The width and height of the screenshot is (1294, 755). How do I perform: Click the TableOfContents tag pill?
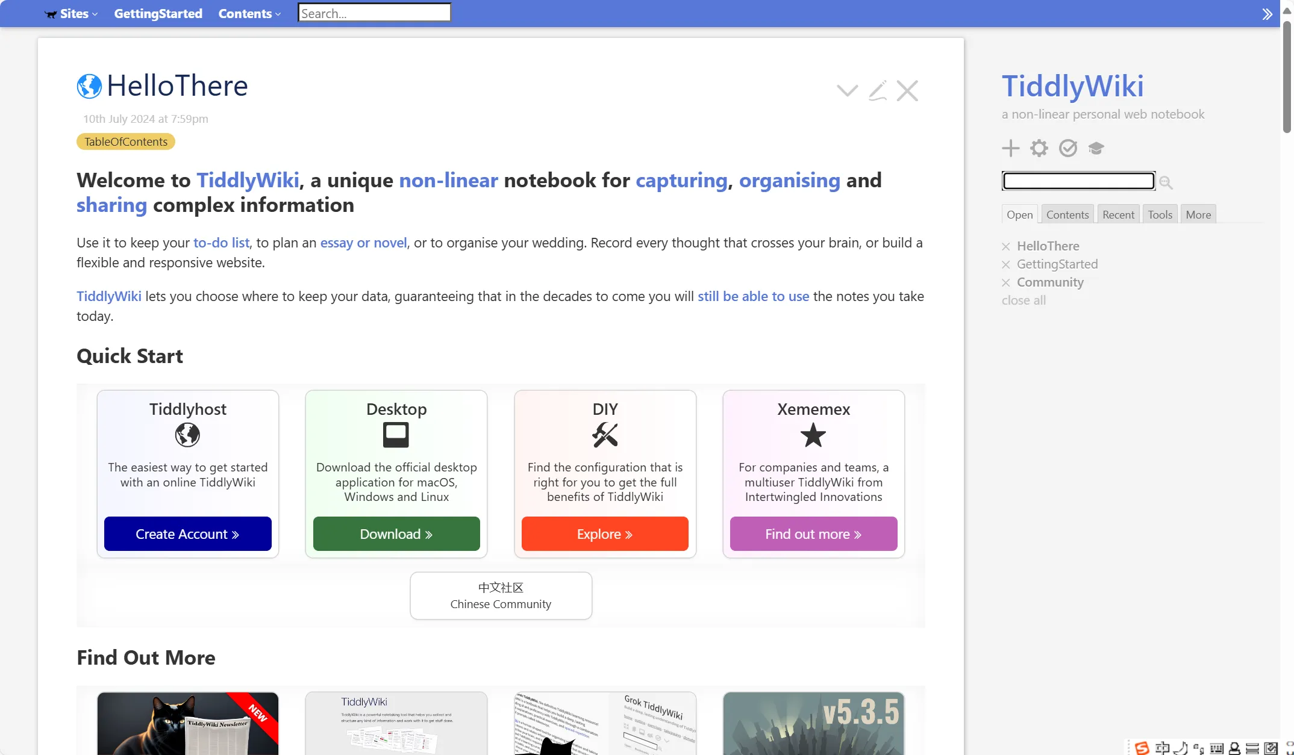tap(126, 141)
